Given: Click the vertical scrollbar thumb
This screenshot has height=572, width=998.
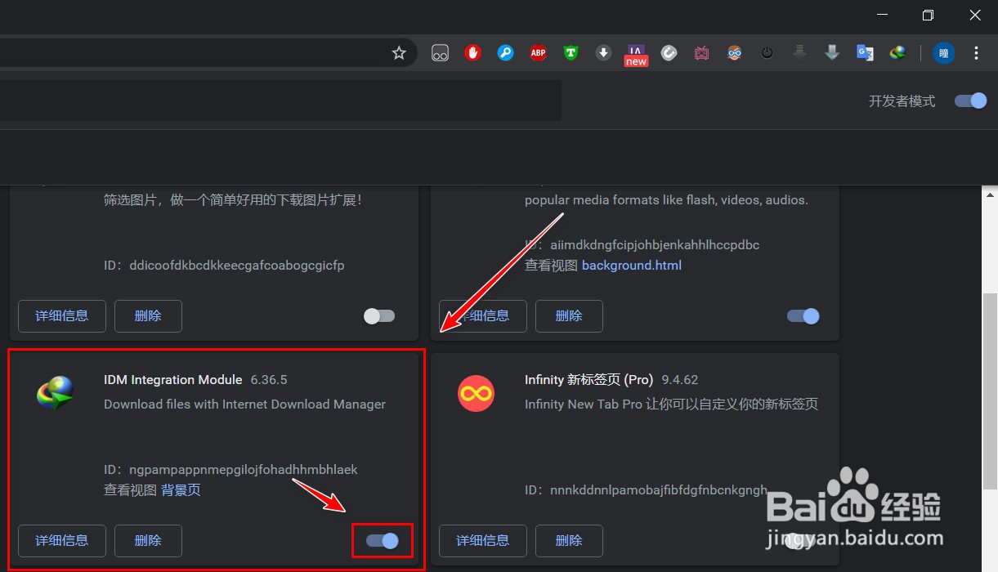Looking at the screenshot, I should pos(990,391).
